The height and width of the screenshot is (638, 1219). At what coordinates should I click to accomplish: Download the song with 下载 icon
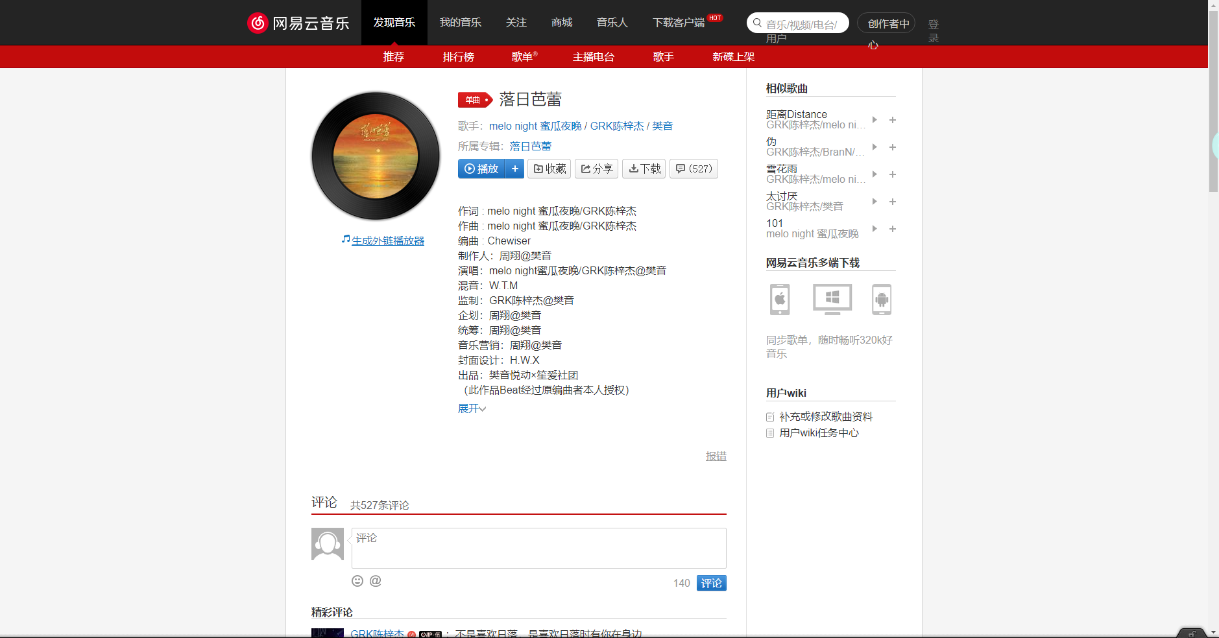(644, 169)
